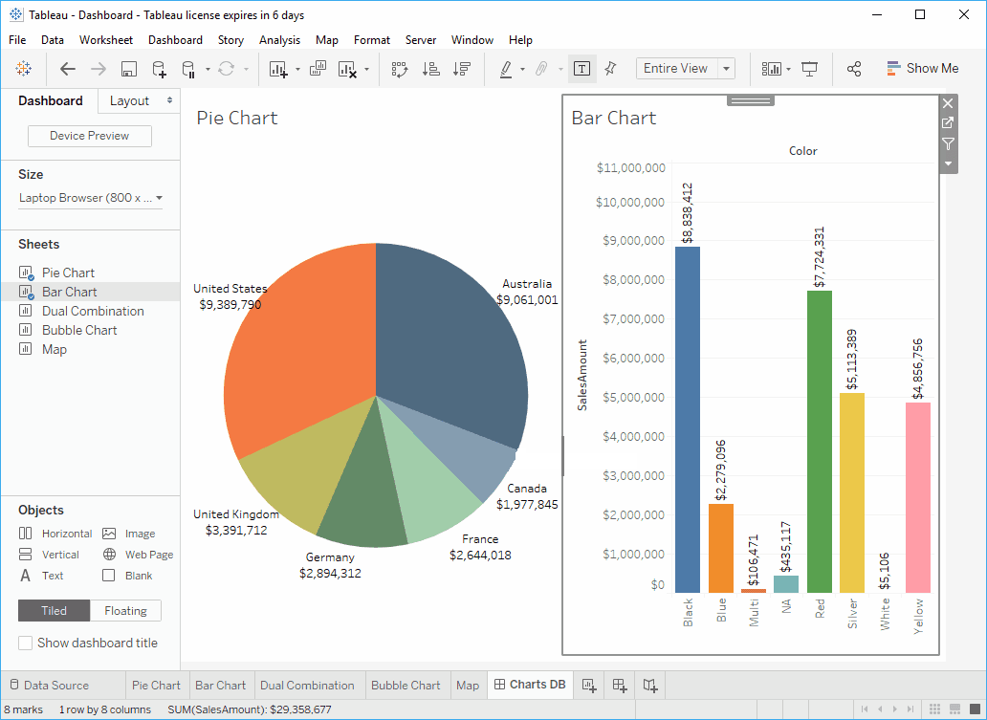This screenshot has width=987, height=720.
Task: Click the Swap Rows and Columns icon
Action: [x=400, y=69]
